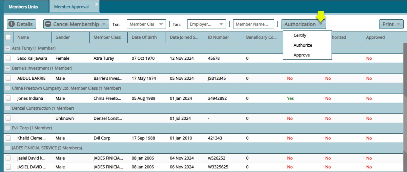The width and height of the screenshot is (407, 172).
Task: Click date joined 01 Jul 2024
Action: [x=180, y=118]
